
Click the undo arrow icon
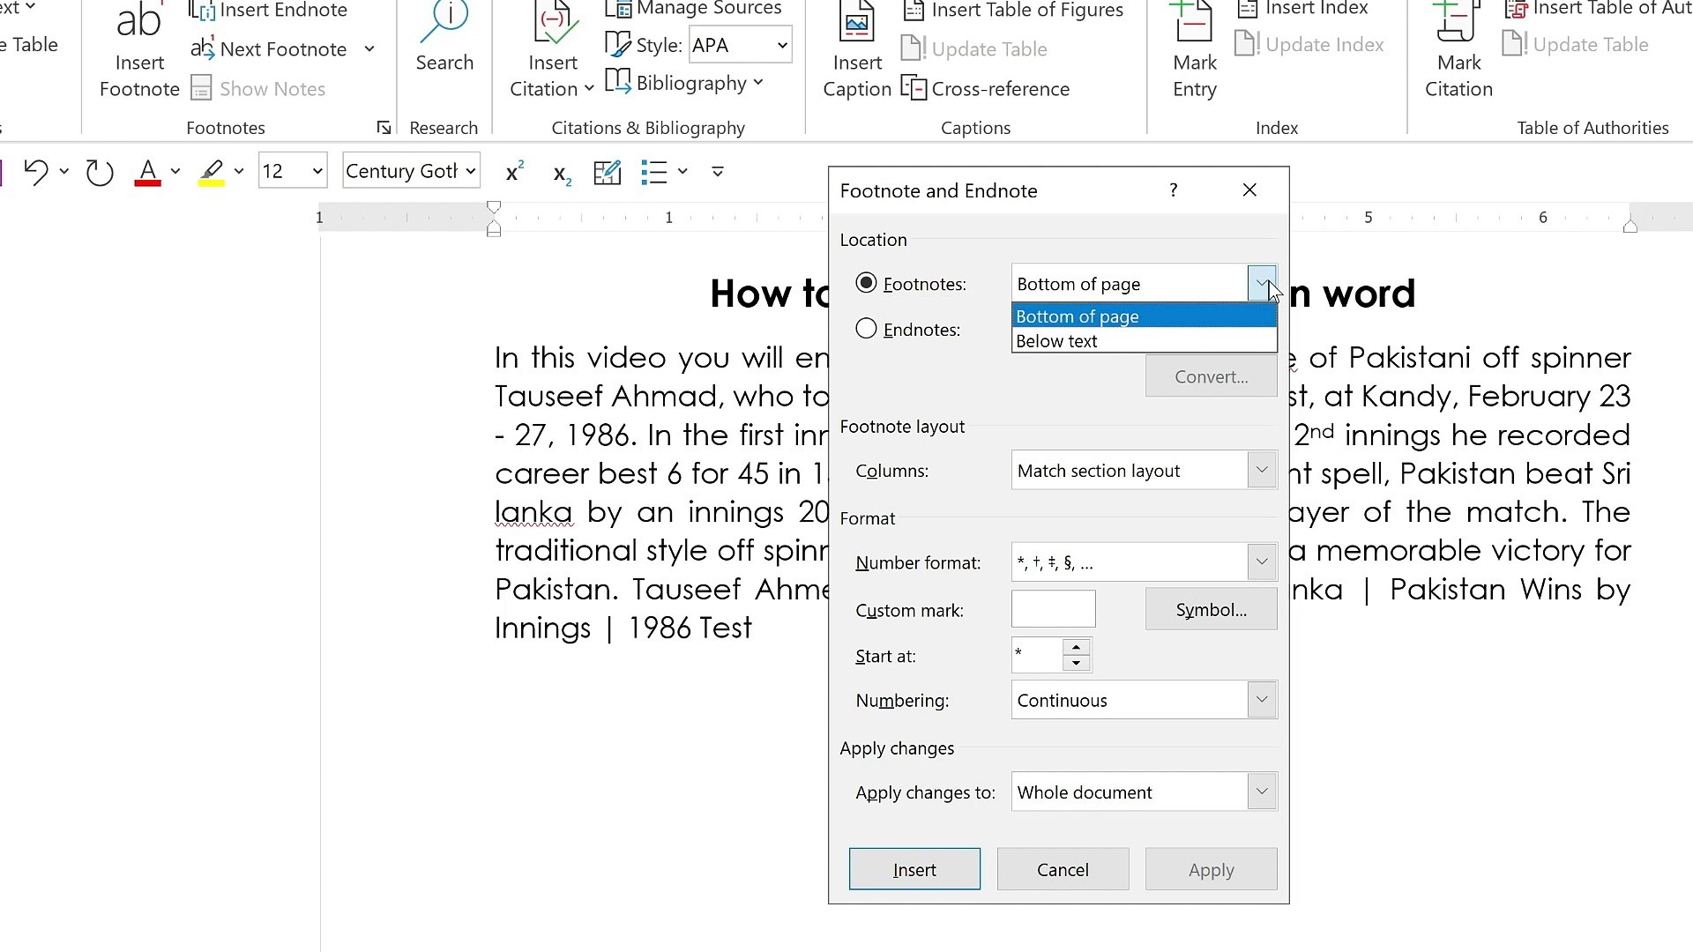coord(36,172)
